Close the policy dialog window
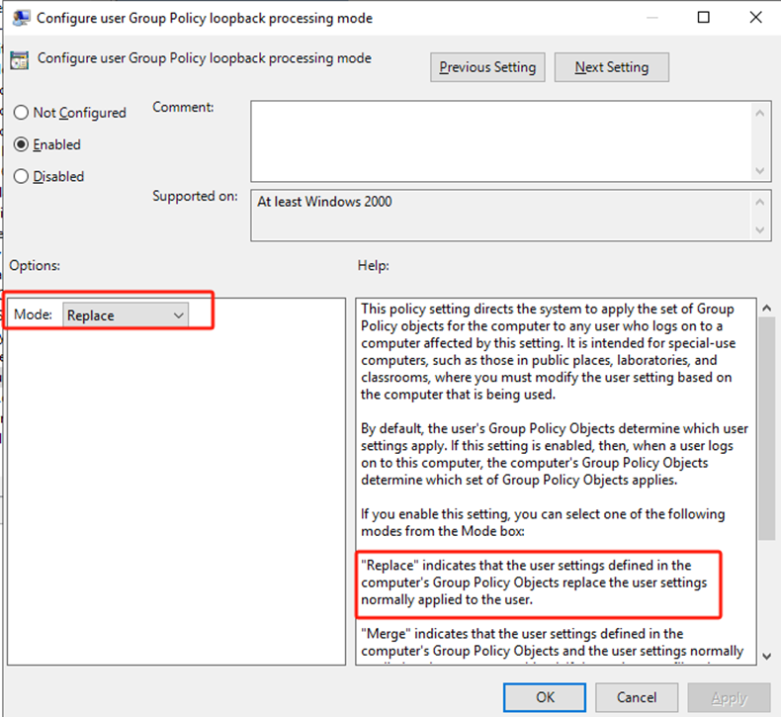The width and height of the screenshot is (781, 717). [755, 18]
